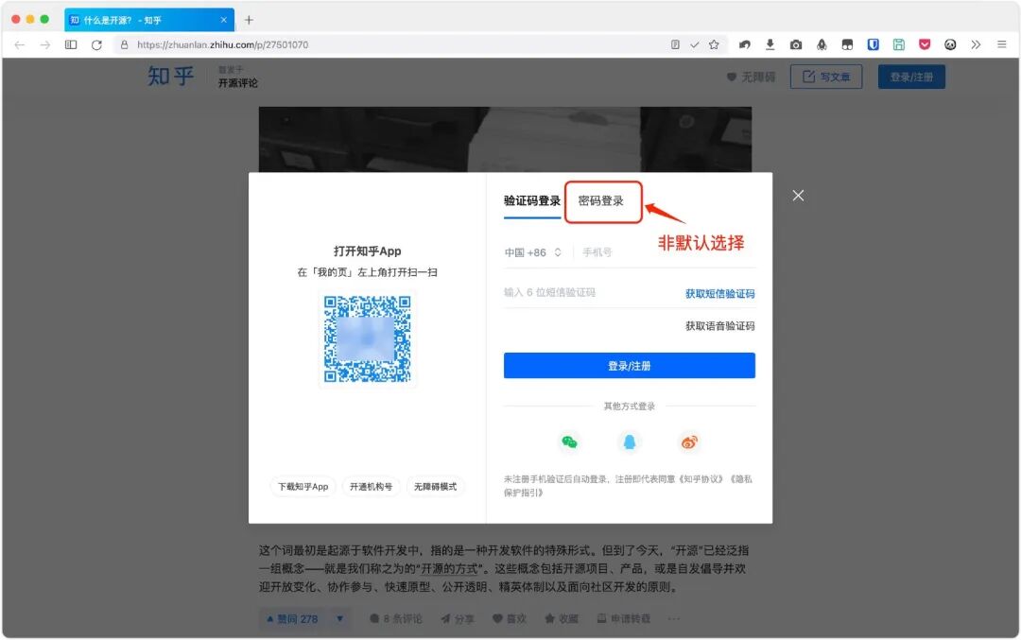Go back with the browser back arrow
This screenshot has width=1021, height=640.
[x=20, y=45]
